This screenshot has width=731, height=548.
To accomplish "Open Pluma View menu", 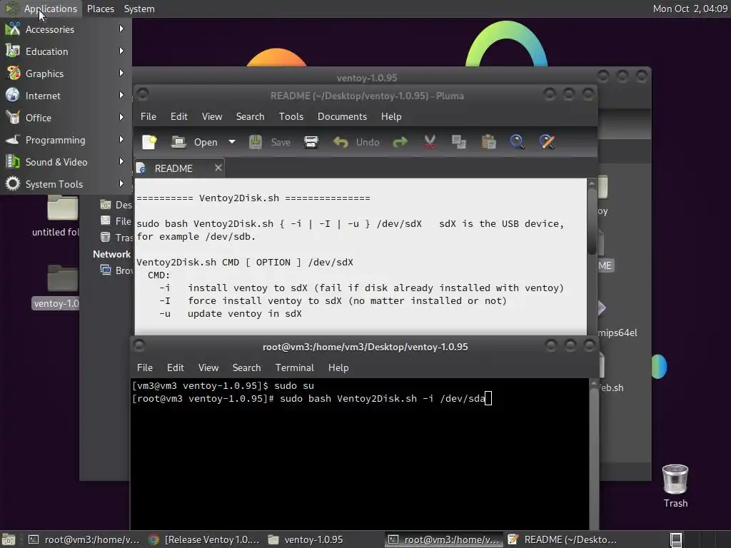I will (212, 116).
